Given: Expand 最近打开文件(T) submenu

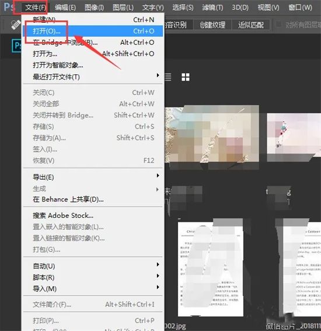Looking at the screenshot, I should point(93,76).
